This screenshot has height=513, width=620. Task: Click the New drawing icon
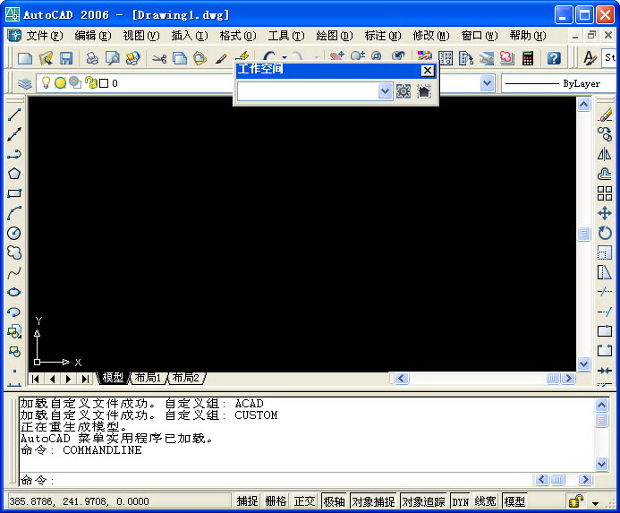coord(25,58)
